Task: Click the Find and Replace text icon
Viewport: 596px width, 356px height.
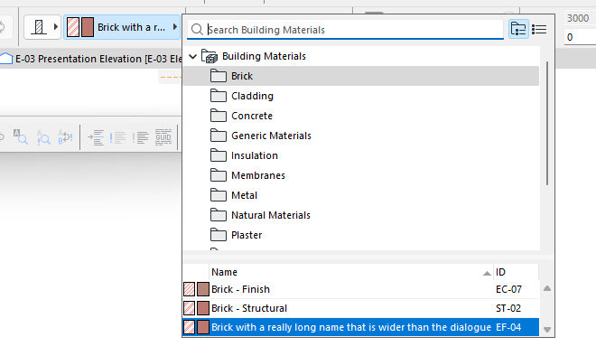Action: [x=65, y=137]
